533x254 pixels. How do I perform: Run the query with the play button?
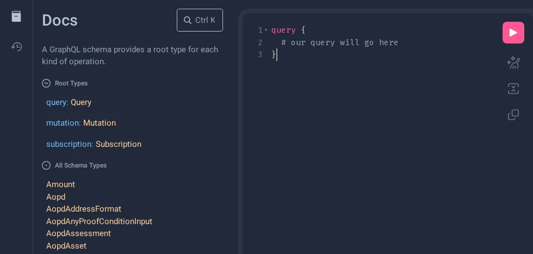pyautogui.click(x=513, y=33)
